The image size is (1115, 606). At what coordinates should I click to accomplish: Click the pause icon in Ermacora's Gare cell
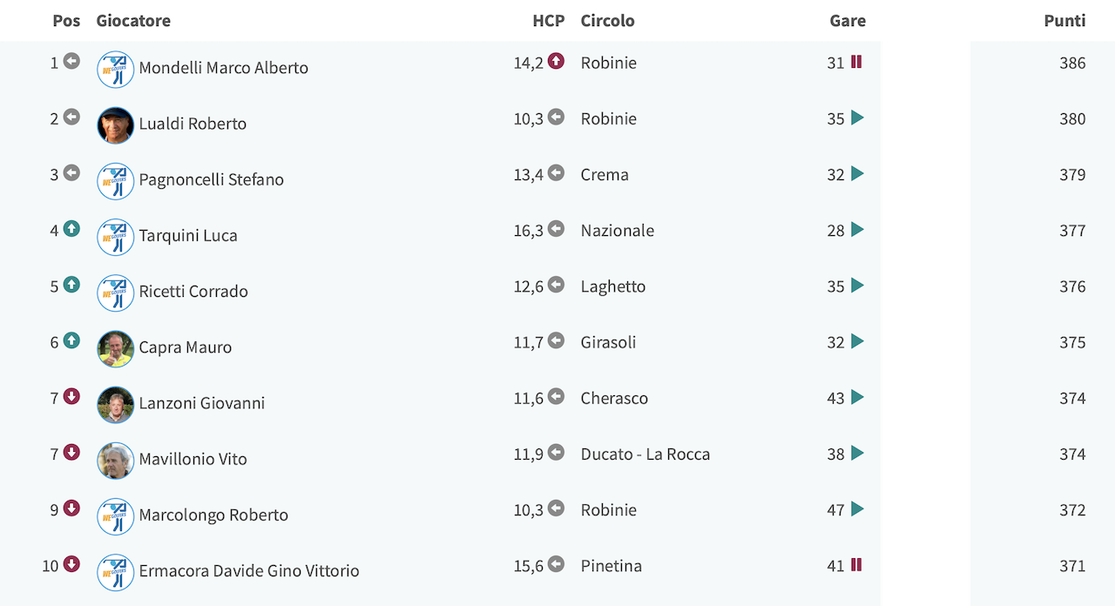pyautogui.click(x=856, y=565)
